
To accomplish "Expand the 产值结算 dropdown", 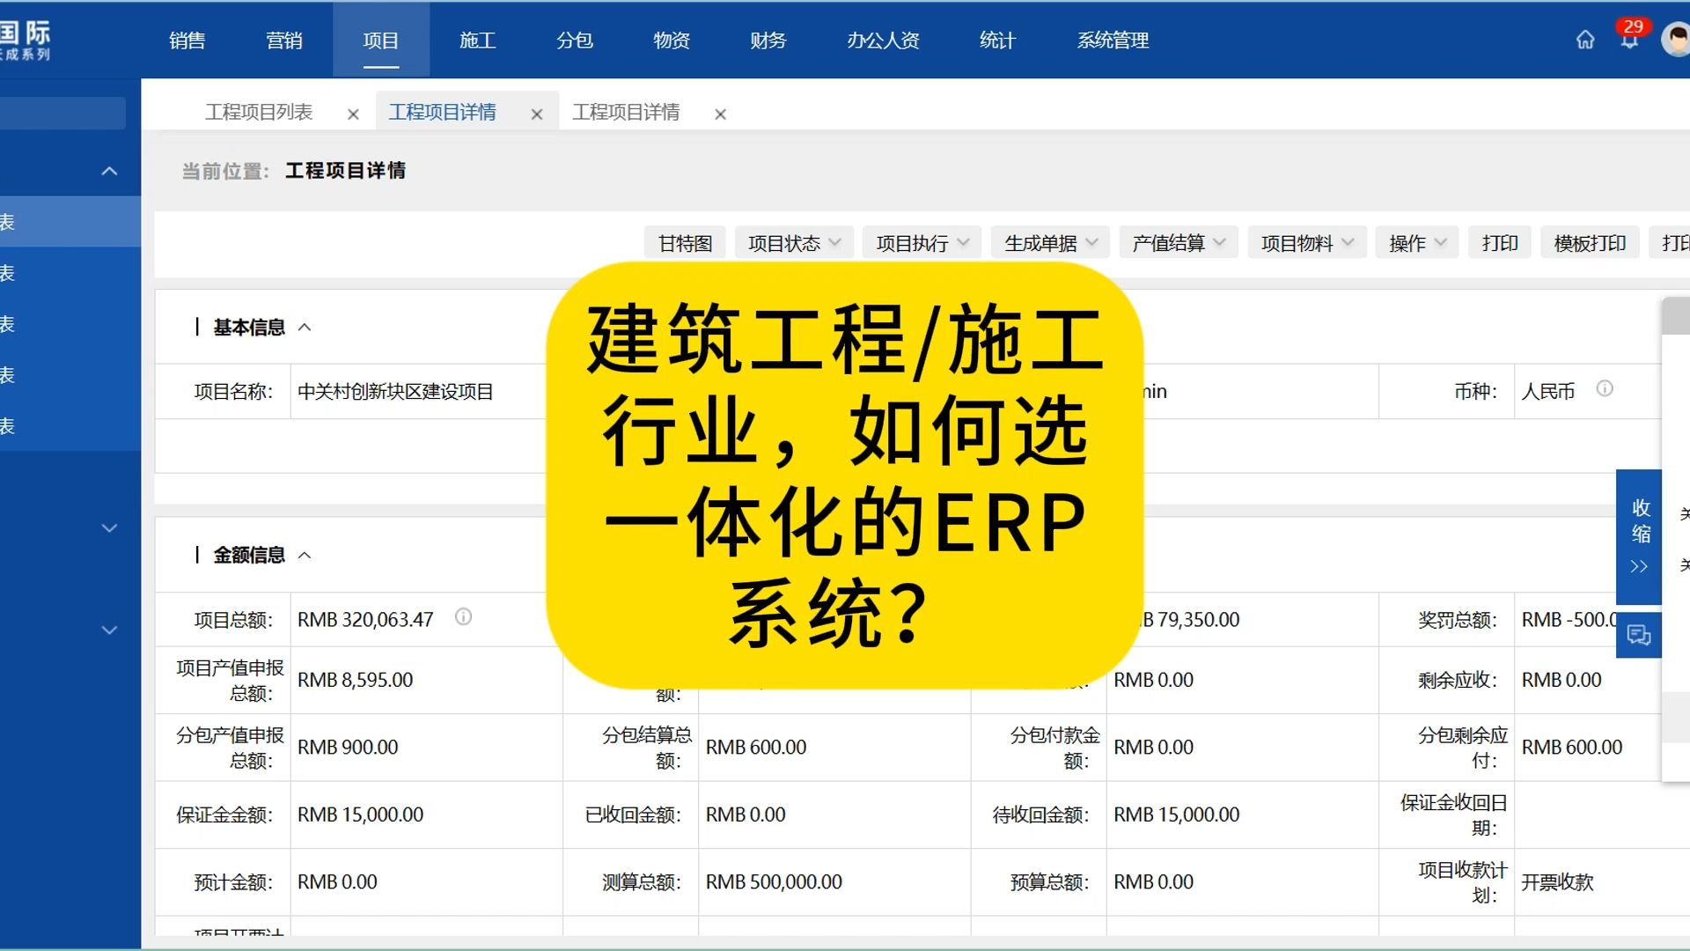I will 1179,243.
